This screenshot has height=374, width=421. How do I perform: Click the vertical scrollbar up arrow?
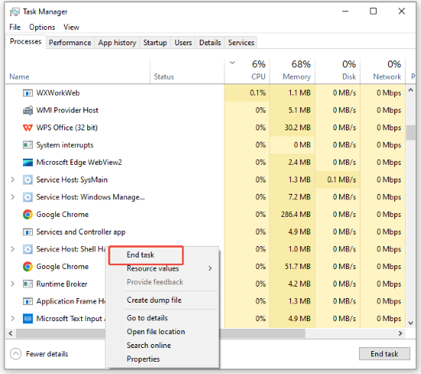pos(410,90)
